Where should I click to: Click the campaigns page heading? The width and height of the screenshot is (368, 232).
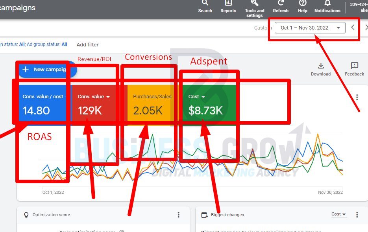point(18,8)
